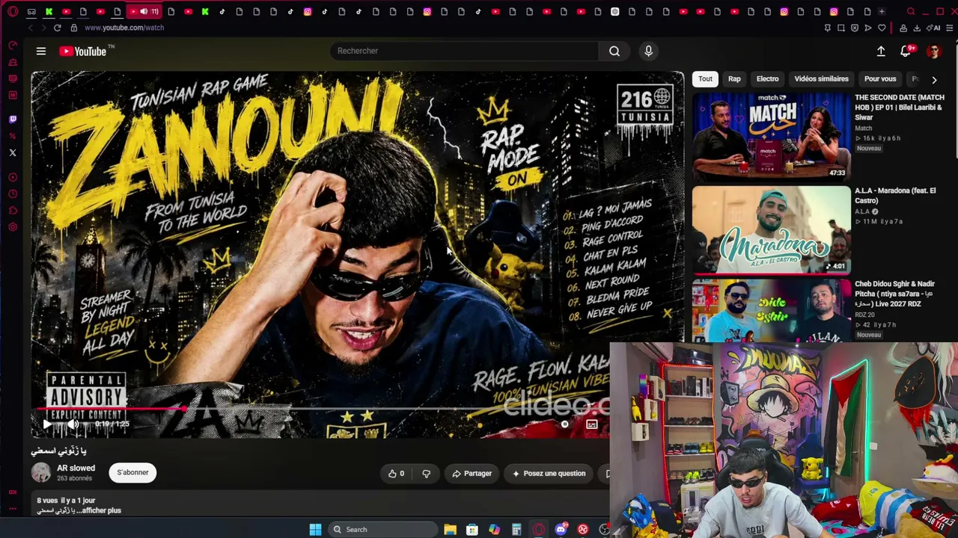This screenshot has width=958, height=538.
Task: Open the MATCH HOB video thumbnail
Action: (771, 137)
